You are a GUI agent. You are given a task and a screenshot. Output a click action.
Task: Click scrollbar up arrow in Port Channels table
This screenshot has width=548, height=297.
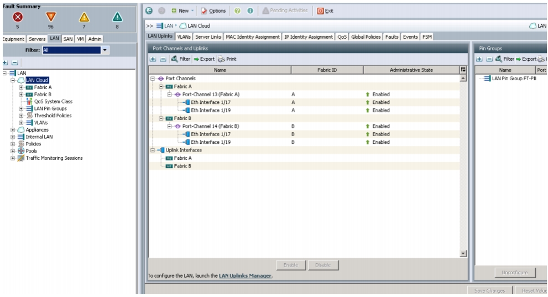(x=463, y=79)
